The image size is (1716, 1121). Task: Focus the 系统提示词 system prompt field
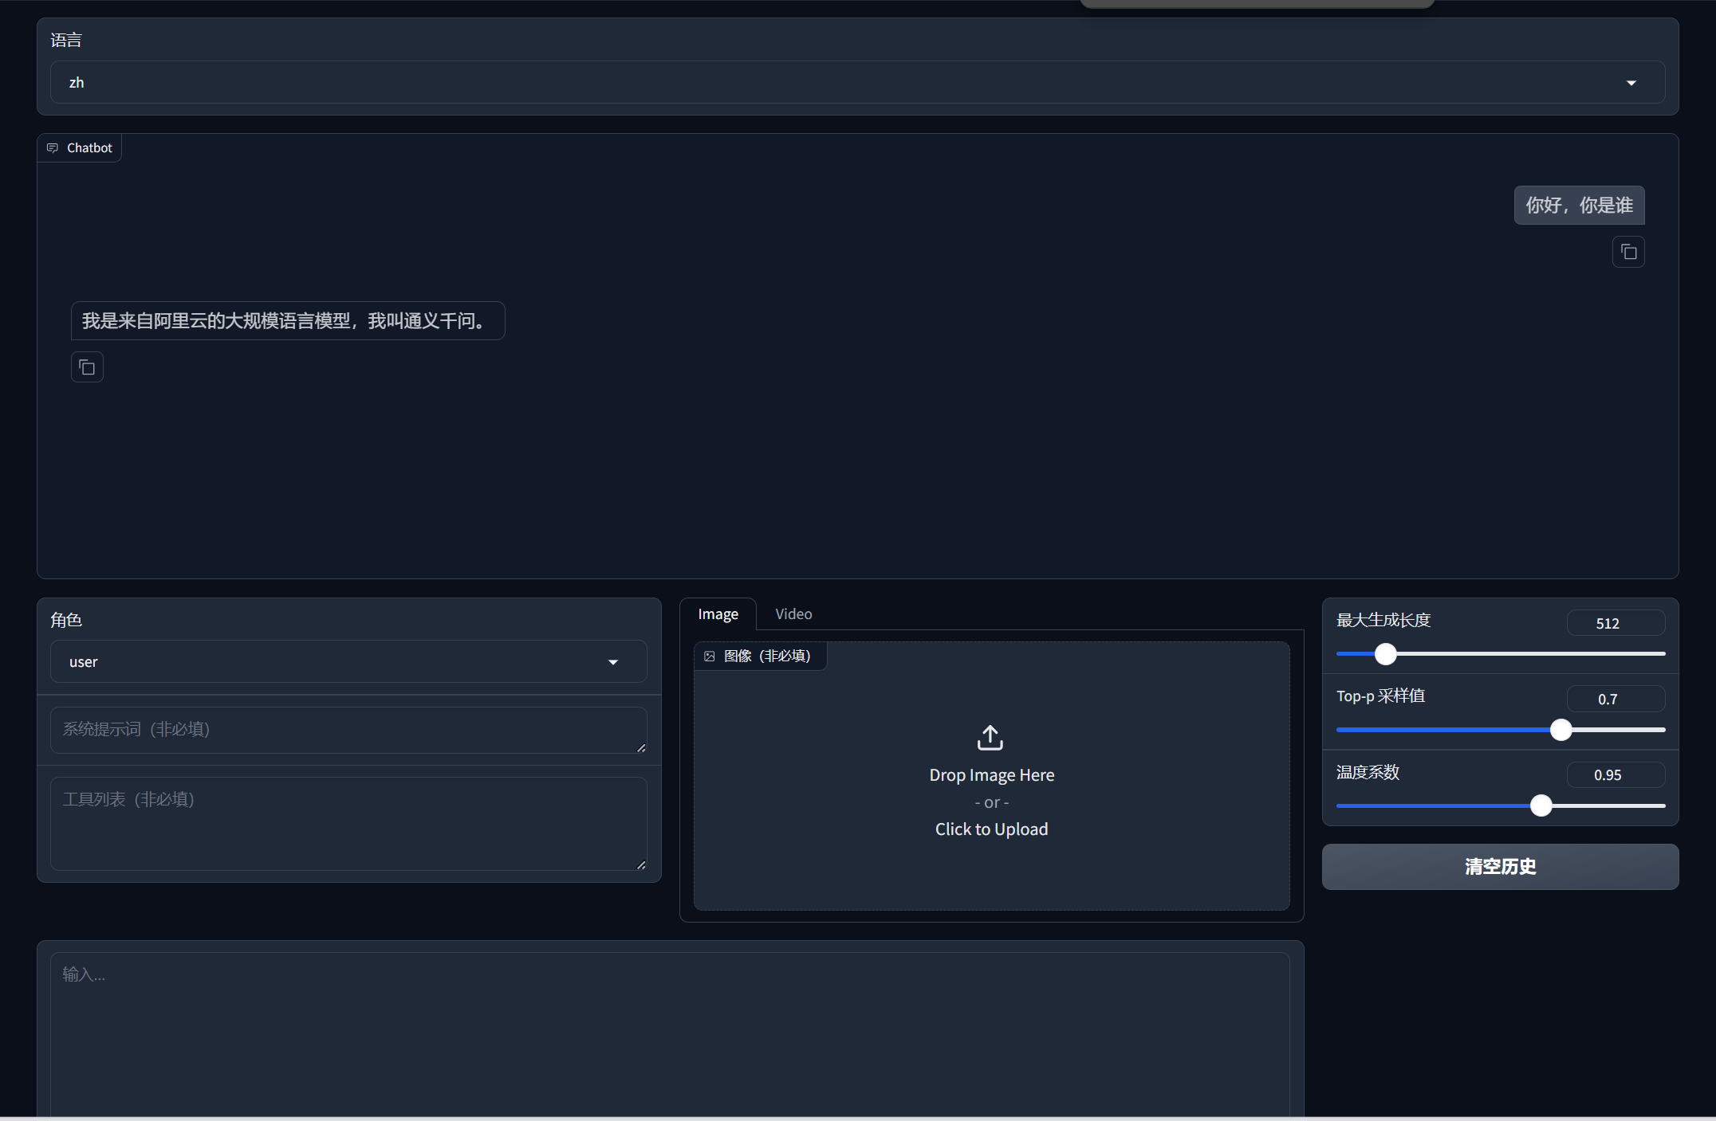point(348,730)
